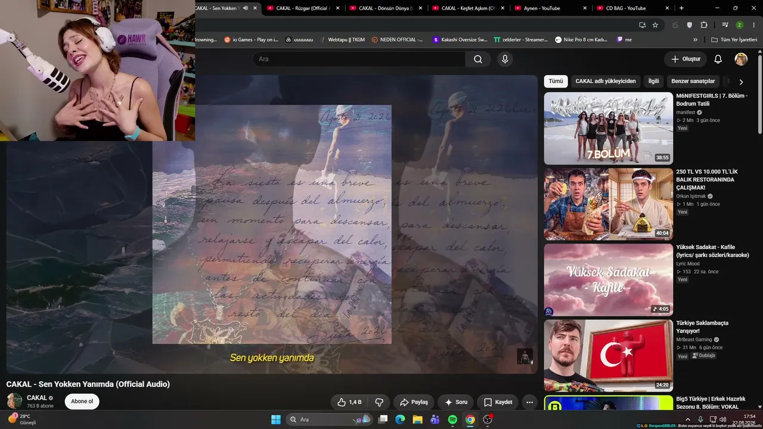Select the Tümü filter chip
The image size is (763, 429).
[556, 81]
